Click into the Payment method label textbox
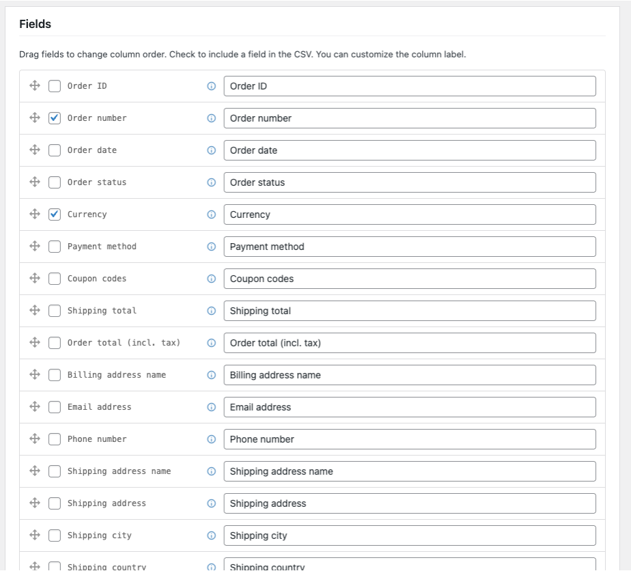 (409, 247)
